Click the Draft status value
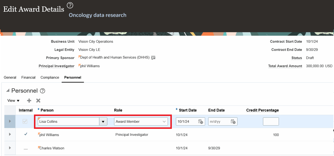Viewport: 334px width, 156px height. click(310, 58)
